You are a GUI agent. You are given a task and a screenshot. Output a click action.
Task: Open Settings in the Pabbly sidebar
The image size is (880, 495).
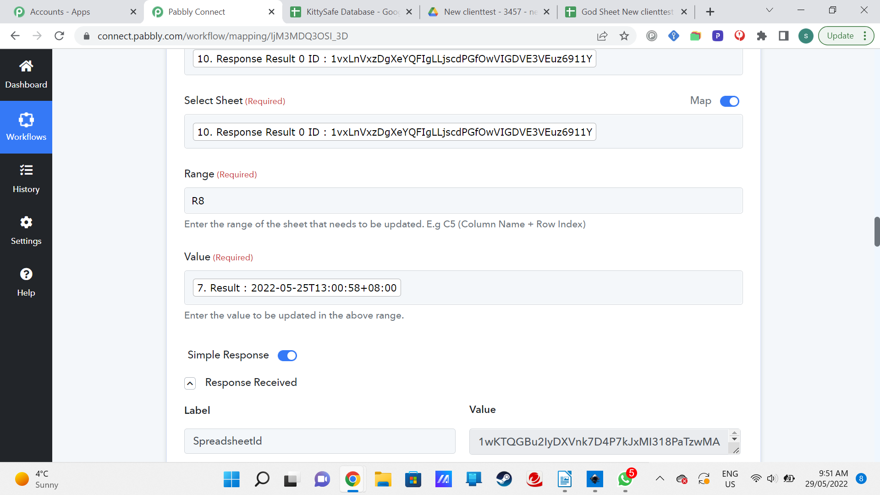pos(26,231)
